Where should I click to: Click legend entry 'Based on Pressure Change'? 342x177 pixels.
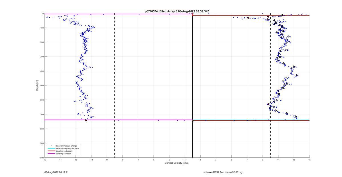point(66,146)
